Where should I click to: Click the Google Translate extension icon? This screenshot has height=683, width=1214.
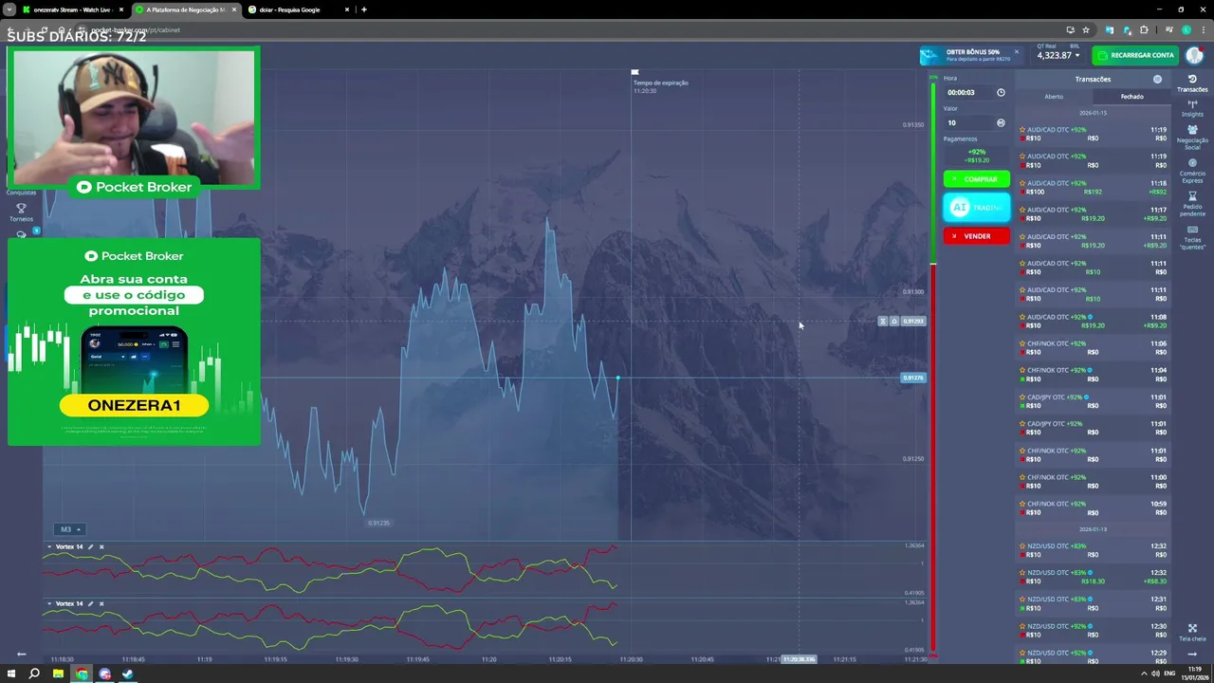point(1110,29)
